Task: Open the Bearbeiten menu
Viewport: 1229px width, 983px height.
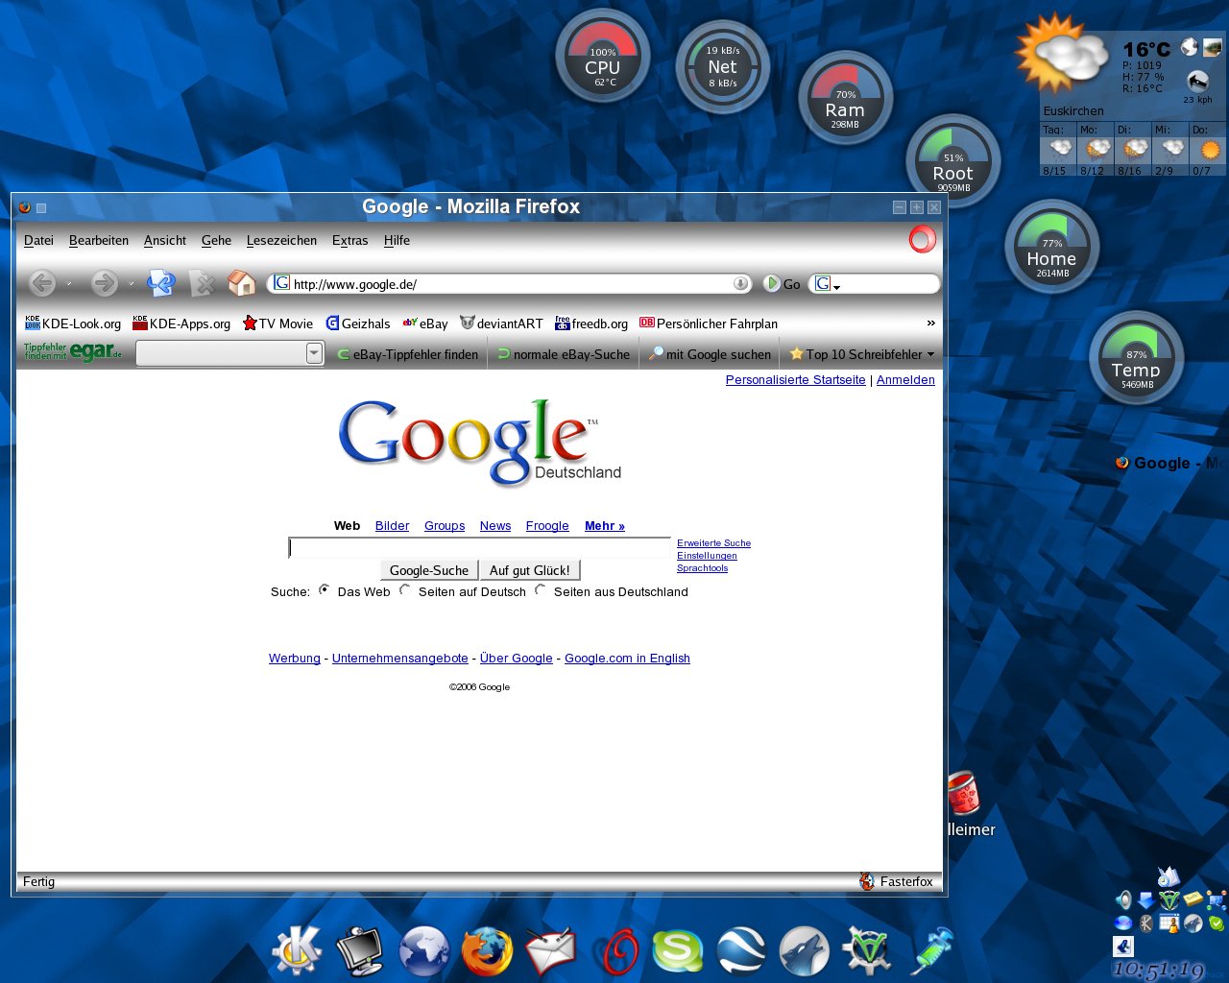Action: (99, 240)
